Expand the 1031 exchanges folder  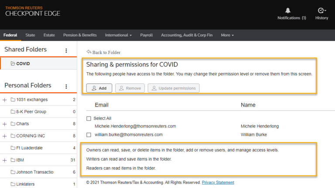tap(4, 100)
